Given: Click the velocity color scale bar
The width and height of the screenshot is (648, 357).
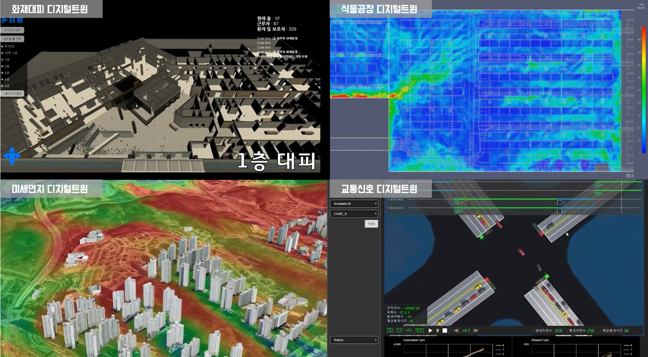Looking at the screenshot, I should coord(644,90).
